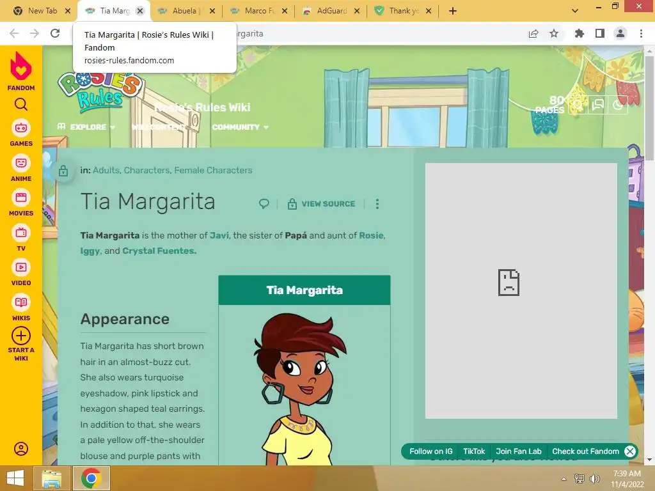Viewport: 655px width, 491px height.
Task: Open the page comments speech bubble
Action: pos(264,204)
